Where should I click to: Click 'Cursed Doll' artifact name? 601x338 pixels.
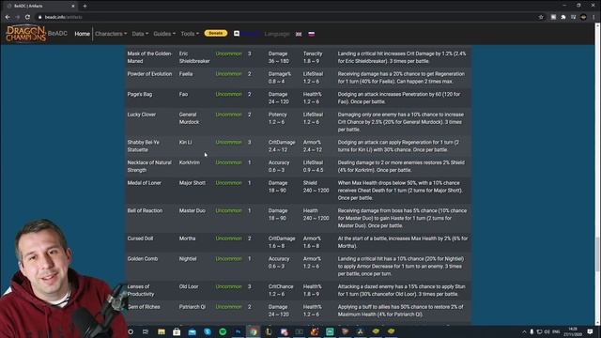(x=140, y=238)
